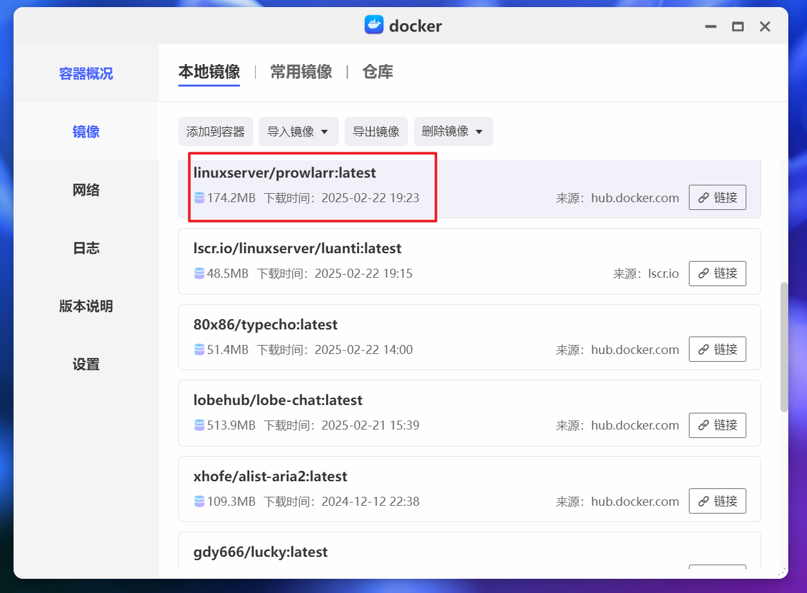Click 链接 button for linuxserver/prowlarr
Image resolution: width=807 pixels, height=593 pixels.
(x=717, y=198)
